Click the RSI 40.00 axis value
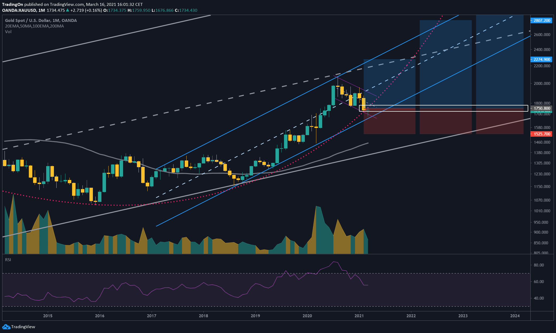This screenshot has width=556, height=333. coord(539,298)
